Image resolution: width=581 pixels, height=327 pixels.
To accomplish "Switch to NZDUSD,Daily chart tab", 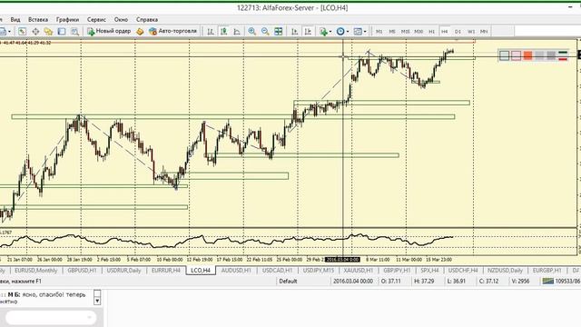I will [505, 271].
